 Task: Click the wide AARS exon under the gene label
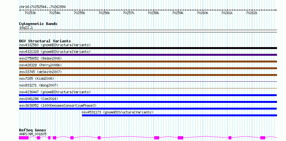(x=24, y=138)
